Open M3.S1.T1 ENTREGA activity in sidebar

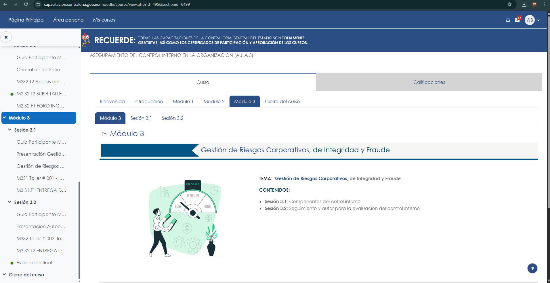point(41,190)
